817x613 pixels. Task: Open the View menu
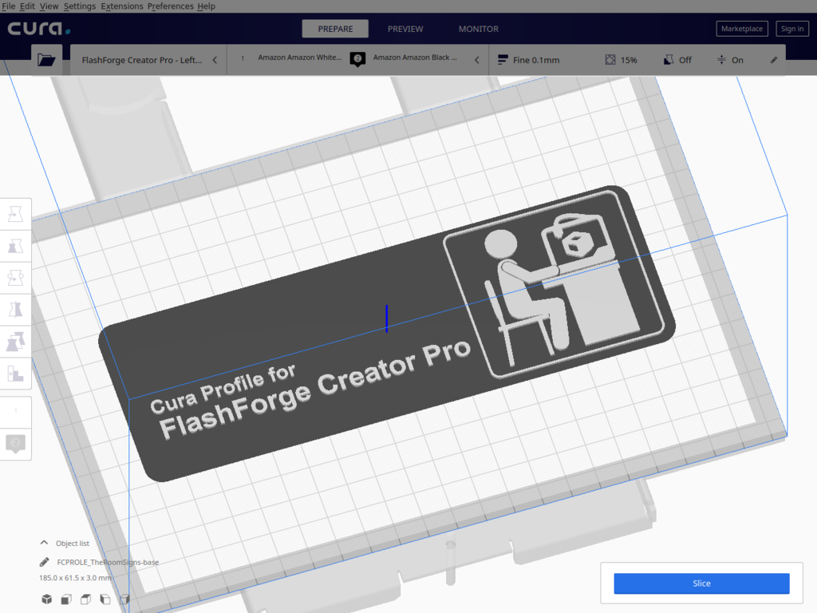coord(49,6)
